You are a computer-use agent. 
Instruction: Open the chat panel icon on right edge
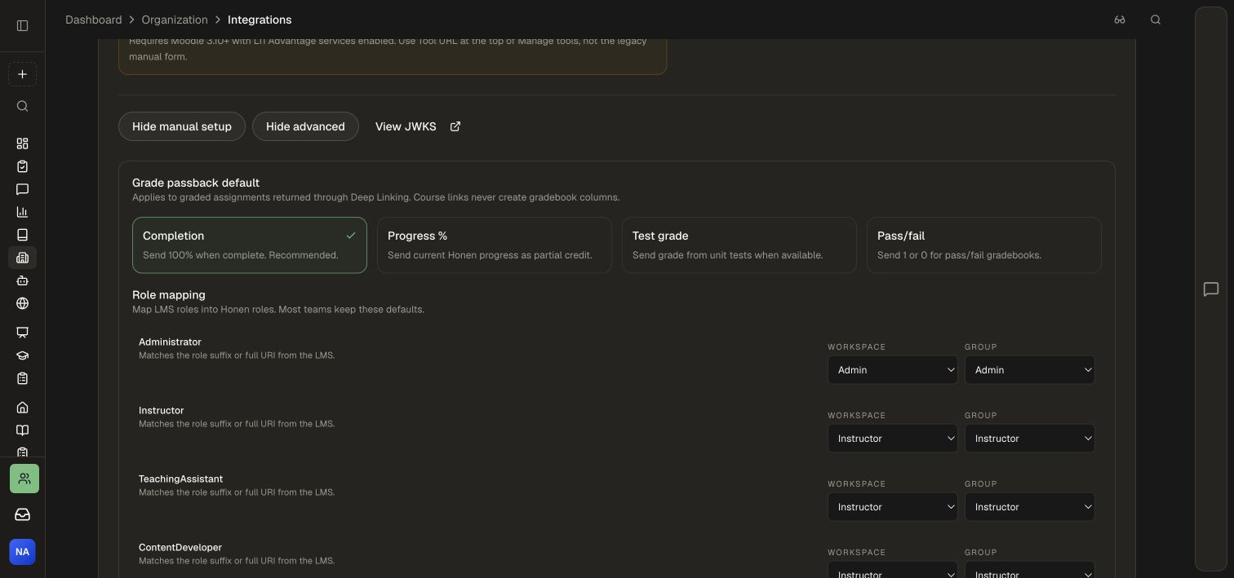click(1211, 289)
